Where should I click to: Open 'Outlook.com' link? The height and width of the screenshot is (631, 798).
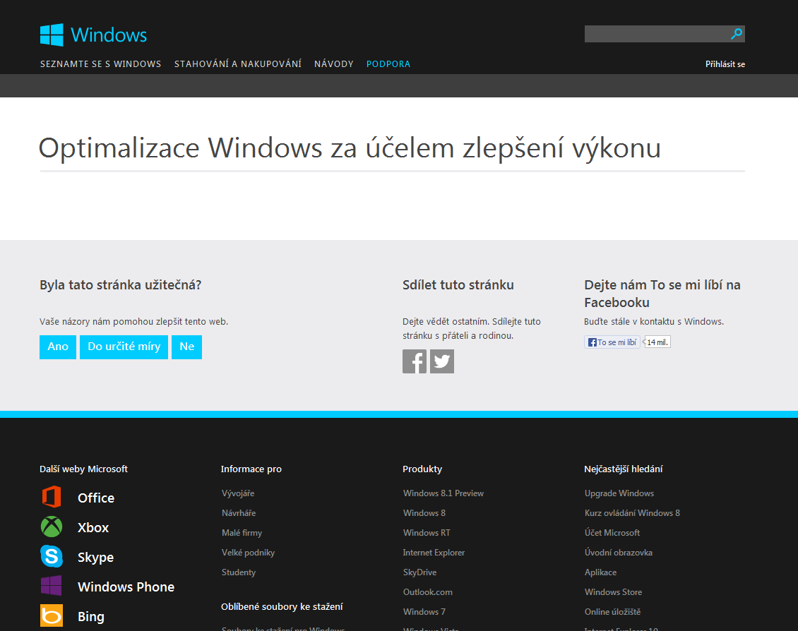tap(427, 592)
